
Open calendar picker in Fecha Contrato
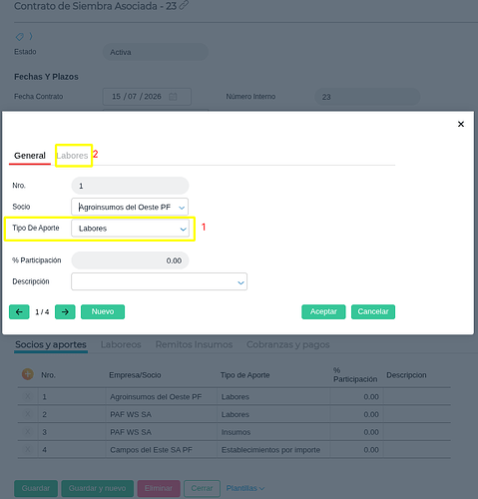(x=173, y=97)
